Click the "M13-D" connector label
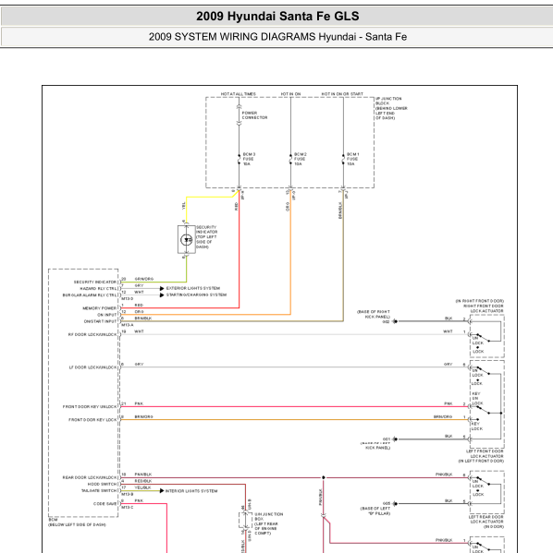The height and width of the screenshot is (553, 553). (128, 299)
